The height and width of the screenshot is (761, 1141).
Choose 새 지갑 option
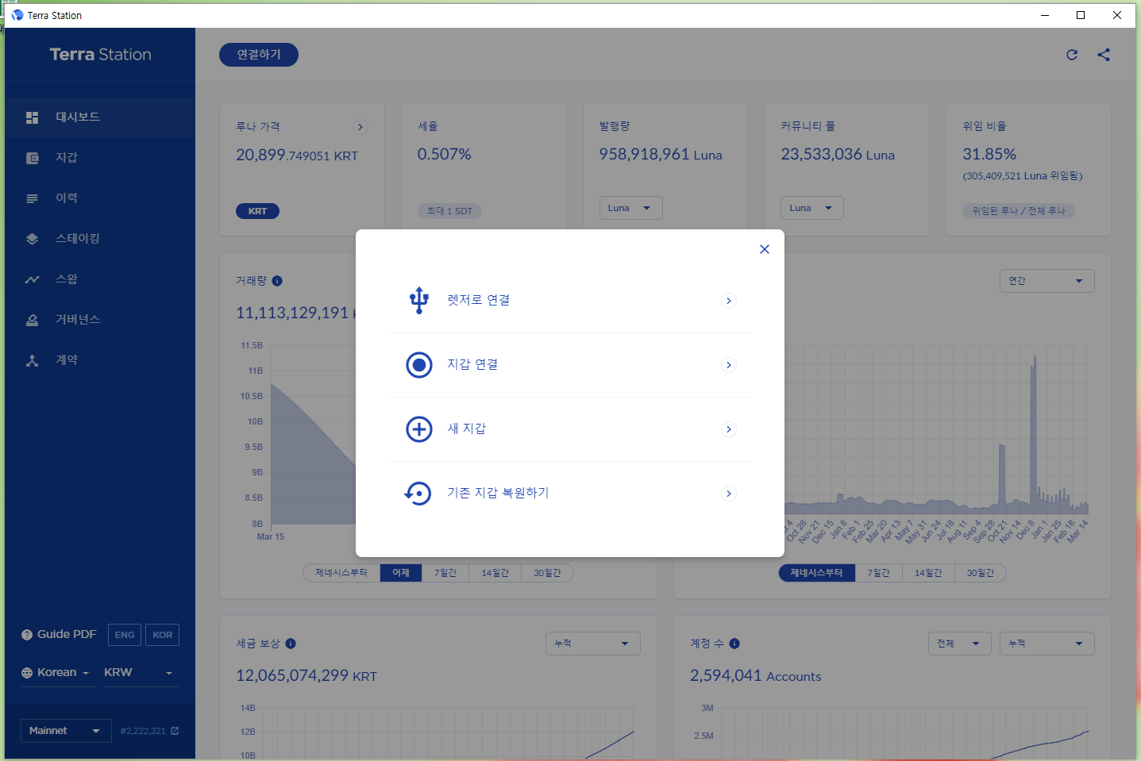click(570, 429)
